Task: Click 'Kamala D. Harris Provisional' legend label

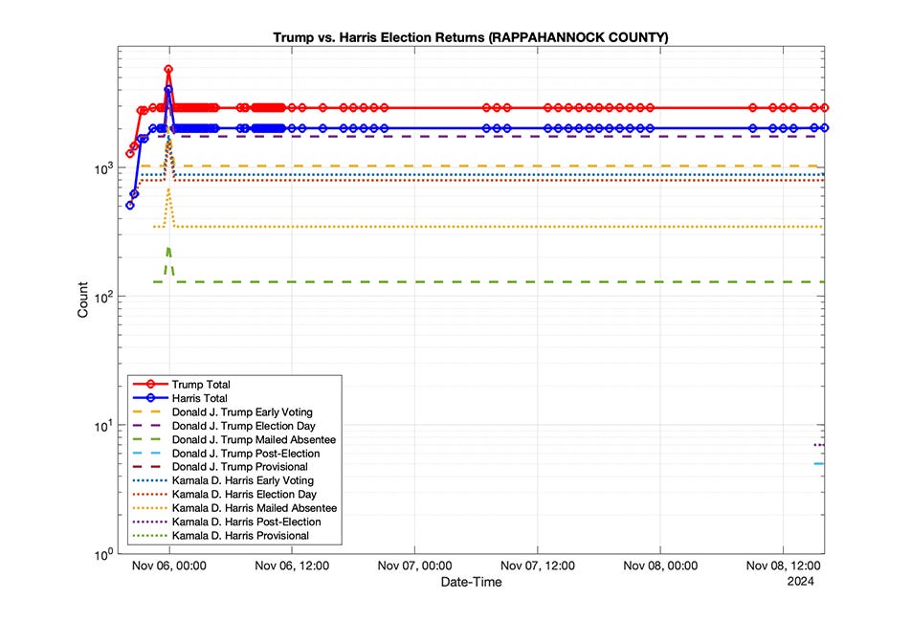Action: [240, 536]
